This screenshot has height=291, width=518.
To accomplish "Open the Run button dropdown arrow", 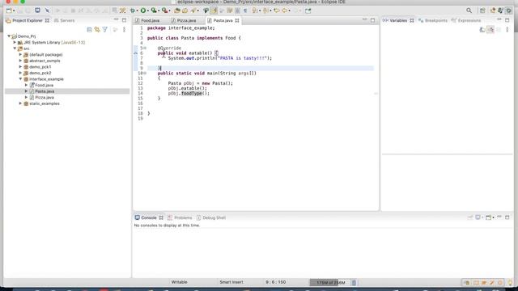I will (147, 11).
